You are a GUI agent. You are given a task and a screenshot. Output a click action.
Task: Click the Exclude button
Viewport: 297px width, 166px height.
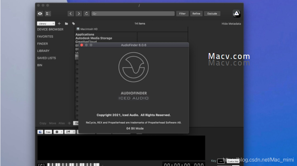212,14
